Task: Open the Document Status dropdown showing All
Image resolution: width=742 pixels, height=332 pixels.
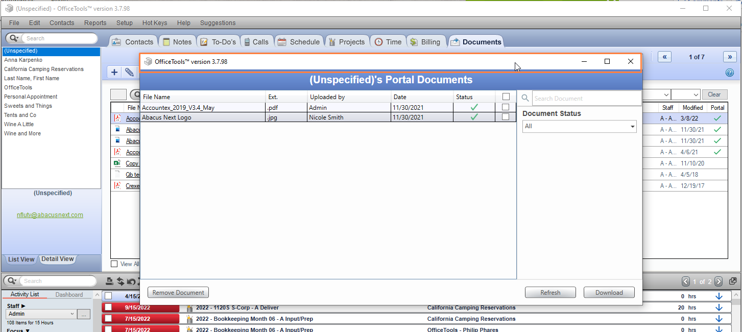Action: click(x=580, y=126)
